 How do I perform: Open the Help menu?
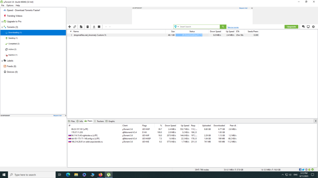[18, 5]
